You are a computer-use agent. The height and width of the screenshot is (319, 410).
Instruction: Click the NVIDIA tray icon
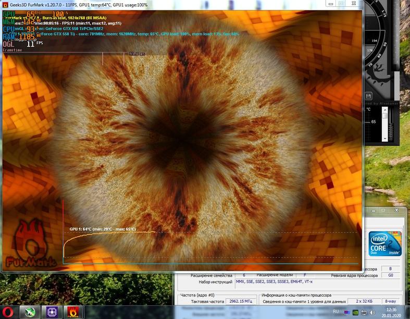(355, 312)
